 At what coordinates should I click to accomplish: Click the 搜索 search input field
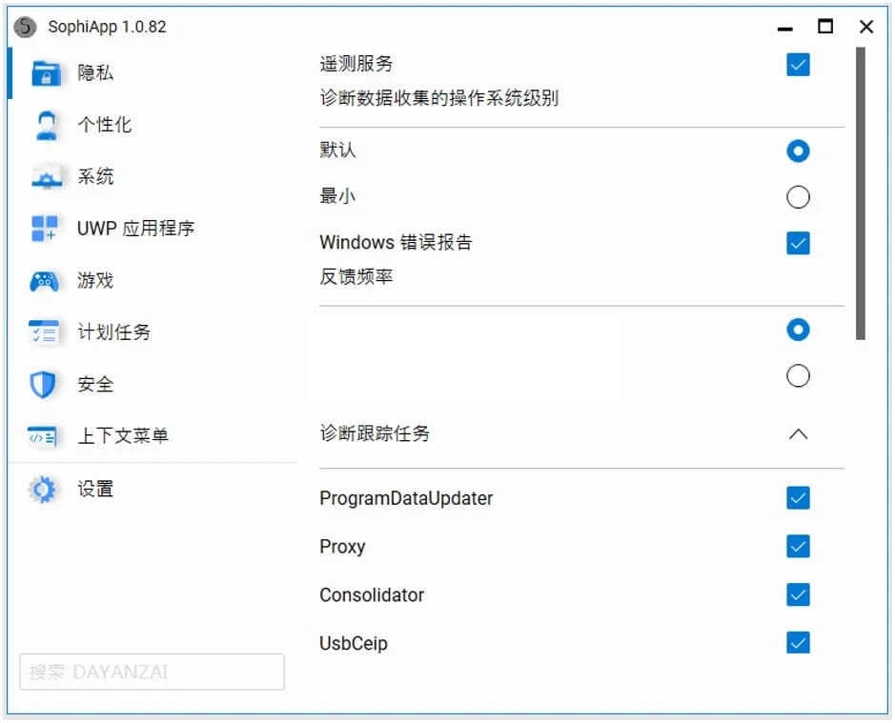[152, 672]
